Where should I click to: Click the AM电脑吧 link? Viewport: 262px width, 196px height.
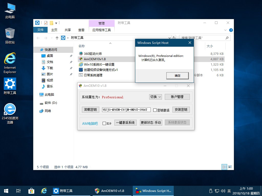[90, 124]
